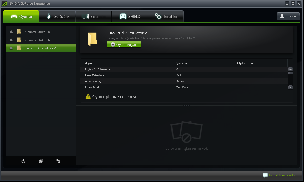The image size is (304, 182).
Task: Start the game with Oyunu Başlat
Action: pyautogui.click(x=124, y=44)
